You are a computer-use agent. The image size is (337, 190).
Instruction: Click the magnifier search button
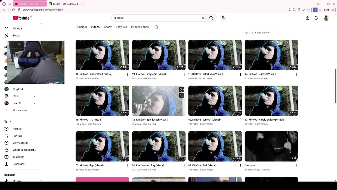point(211,18)
